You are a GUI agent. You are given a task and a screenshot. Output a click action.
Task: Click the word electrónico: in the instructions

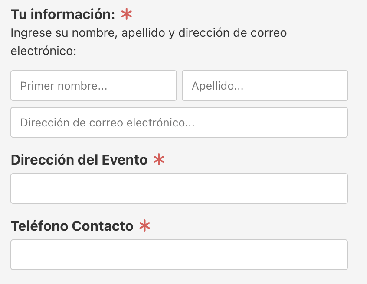43,51
